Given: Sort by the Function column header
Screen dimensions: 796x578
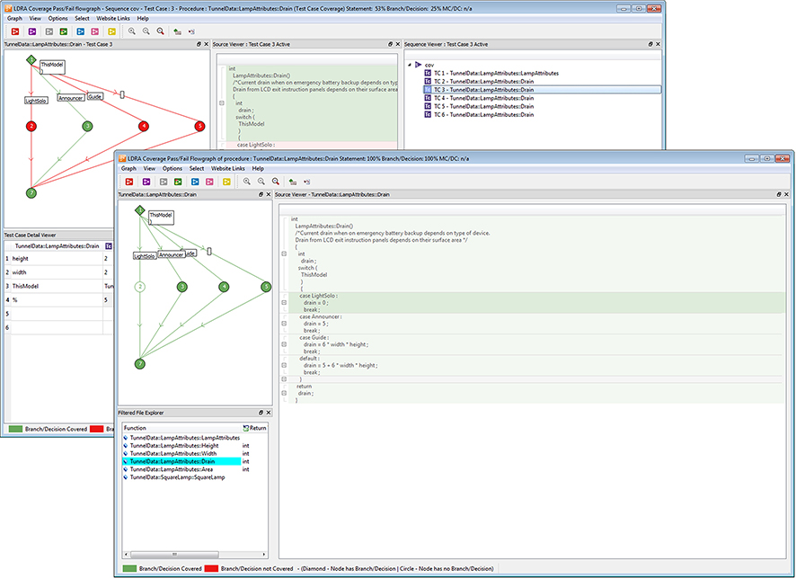Looking at the screenshot, I should coord(181,428).
